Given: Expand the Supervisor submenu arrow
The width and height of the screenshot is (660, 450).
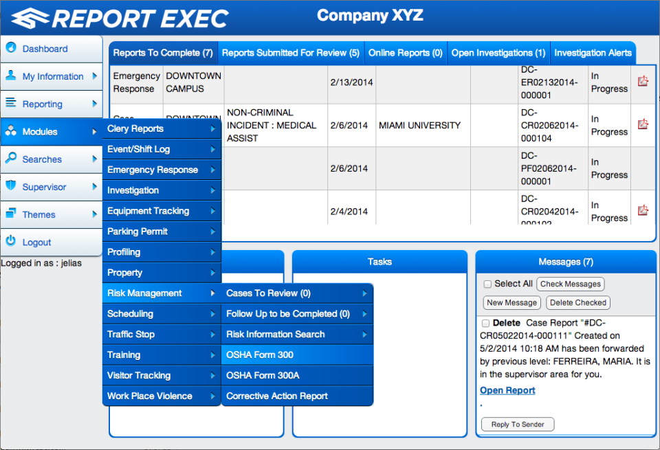Looking at the screenshot, I should [x=95, y=186].
